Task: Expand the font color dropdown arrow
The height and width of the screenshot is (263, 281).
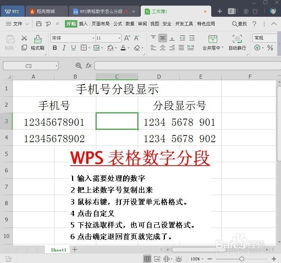Action: pyautogui.click(x=128, y=48)
